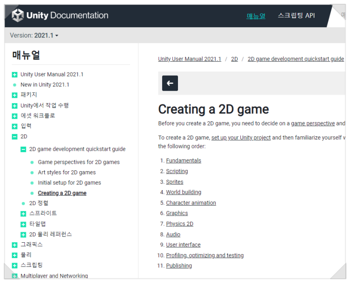Click 2D game development quickstart guide breadcrumb
The image size is (350, 283).
coord(296,59)
